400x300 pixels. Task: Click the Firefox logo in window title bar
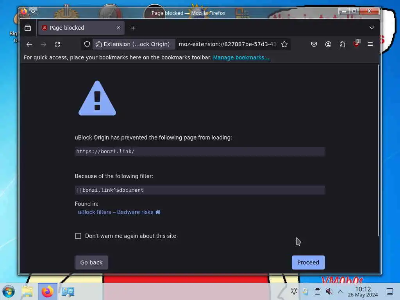tap(24, 11)
